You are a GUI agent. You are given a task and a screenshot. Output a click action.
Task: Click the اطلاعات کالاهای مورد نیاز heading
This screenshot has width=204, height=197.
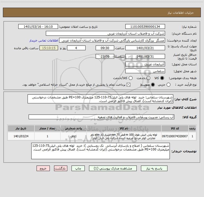coord(177,108)
